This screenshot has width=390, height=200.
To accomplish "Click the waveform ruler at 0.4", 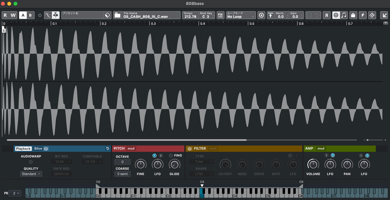I will (x=202, y=23).
